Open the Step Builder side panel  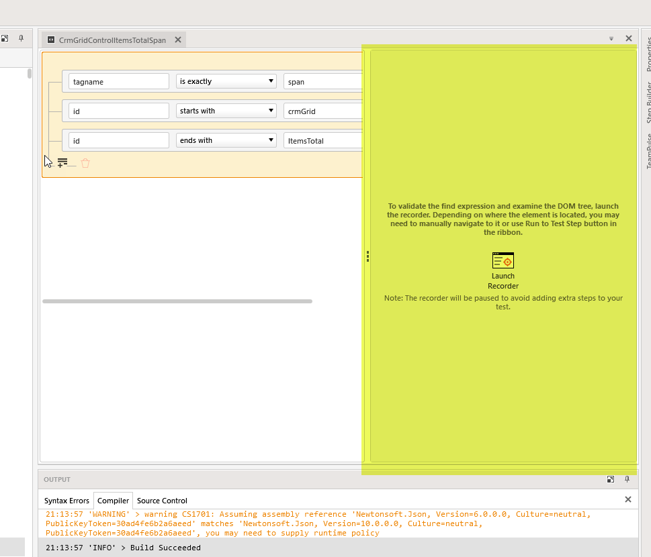(648, 101)
